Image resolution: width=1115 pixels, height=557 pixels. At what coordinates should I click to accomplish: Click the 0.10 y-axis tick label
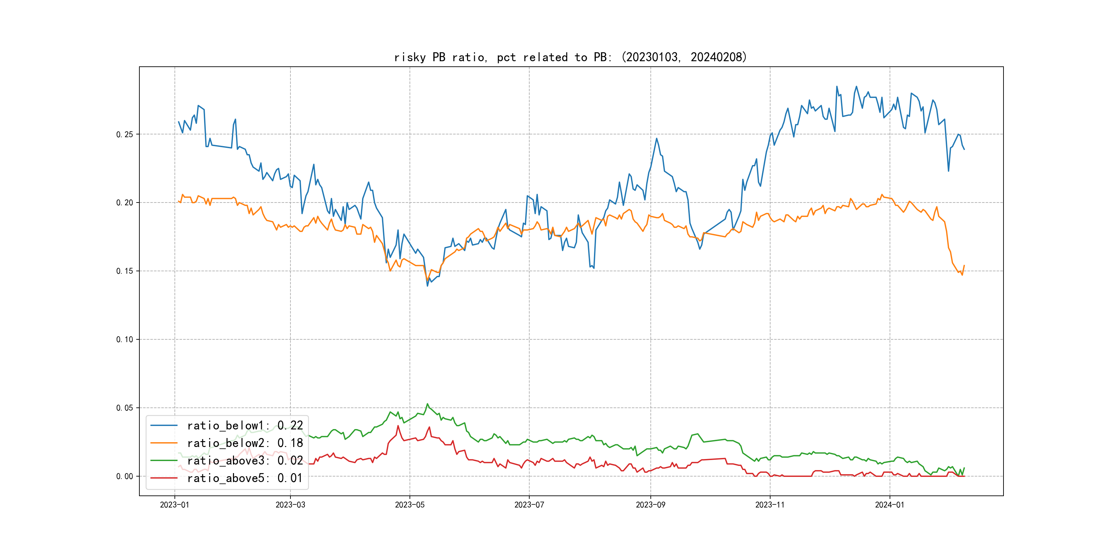pyautogui.click(x=125, y=339)
